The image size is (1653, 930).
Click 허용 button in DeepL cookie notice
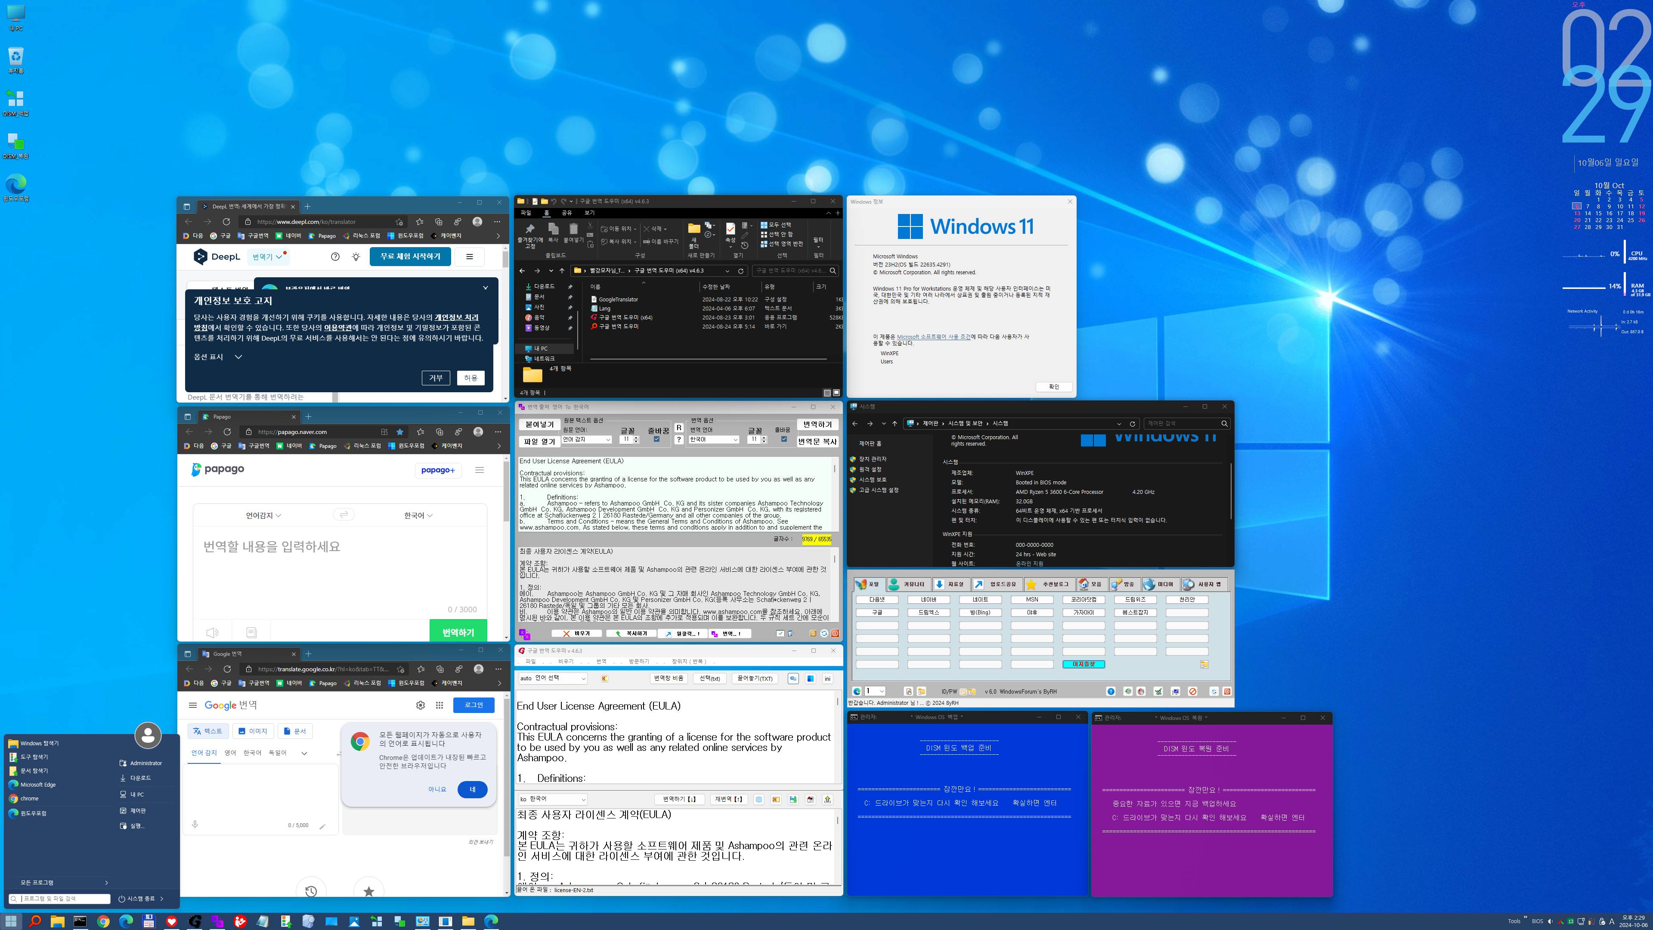471,378
